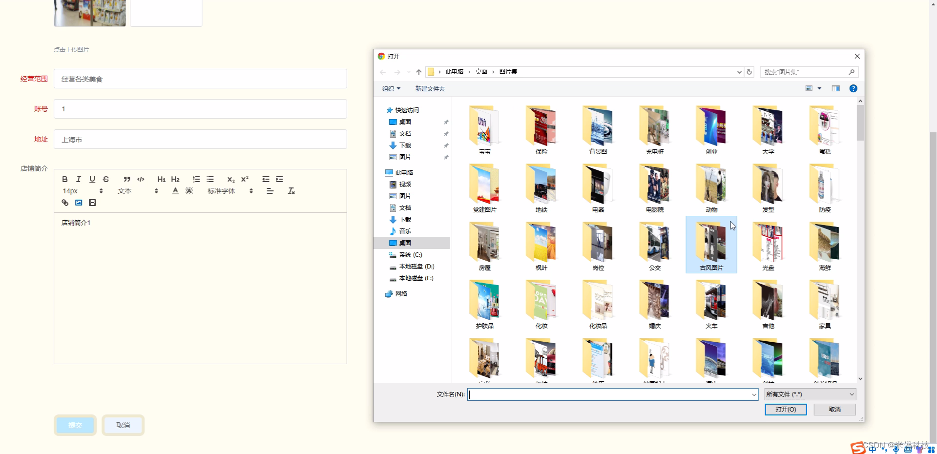Image resolution: width=937 pixels, height=454 pixels.
Task: Apply strikethrough formatting
Action: tap(106, 179)
